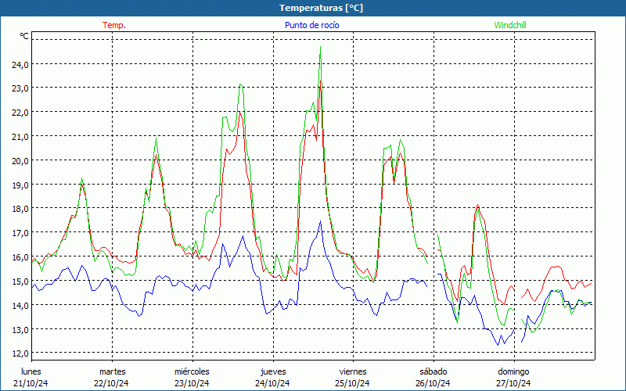Click the blue dew point peak on jueves

(x=320, y=221)
